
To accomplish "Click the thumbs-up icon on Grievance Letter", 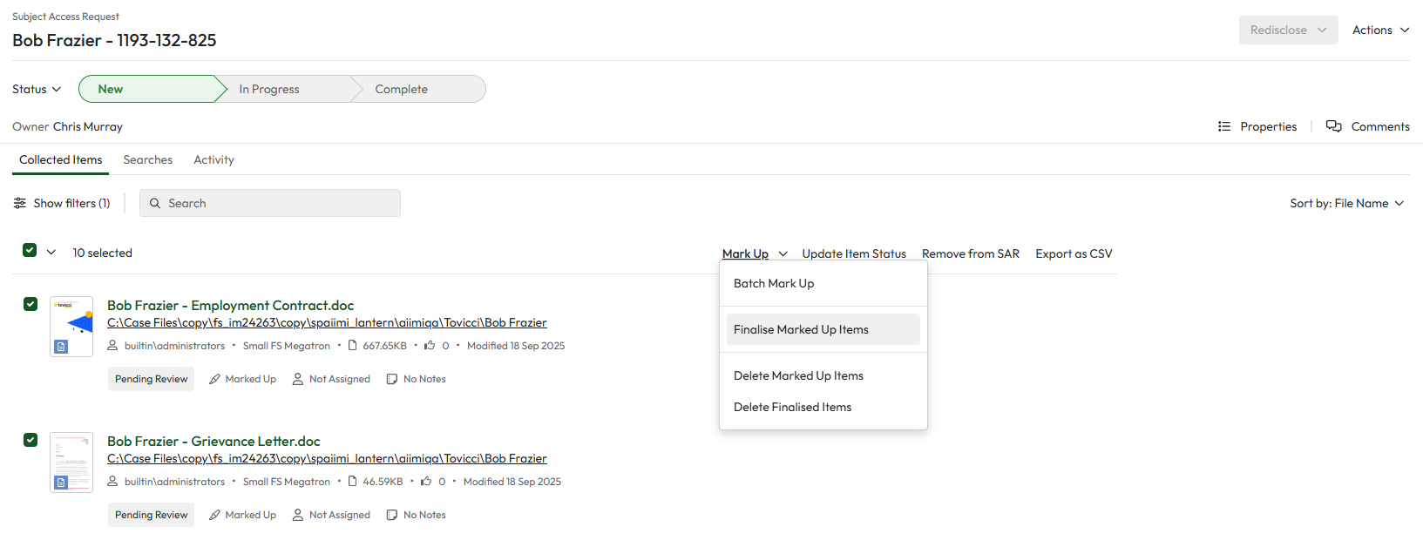I will tap(426, 482).
